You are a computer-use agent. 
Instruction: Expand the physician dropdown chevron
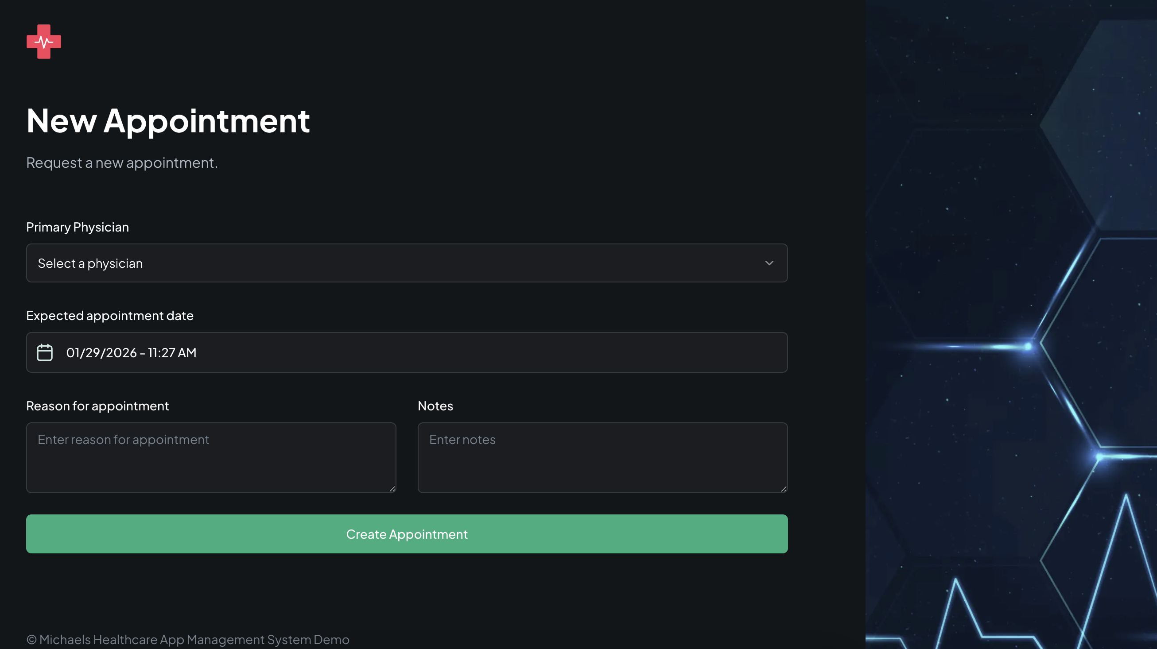769,263
